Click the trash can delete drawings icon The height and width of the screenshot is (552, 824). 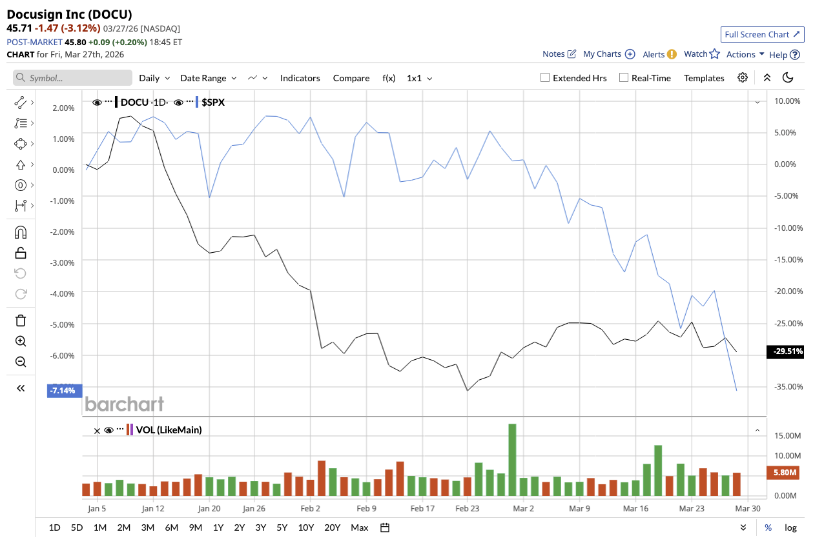(21, 320)
